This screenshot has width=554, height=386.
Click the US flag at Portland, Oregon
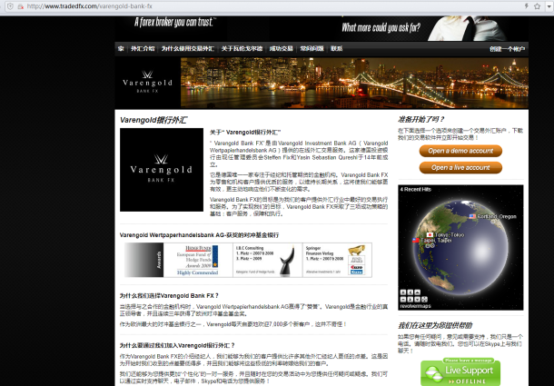tap(472, 216)
